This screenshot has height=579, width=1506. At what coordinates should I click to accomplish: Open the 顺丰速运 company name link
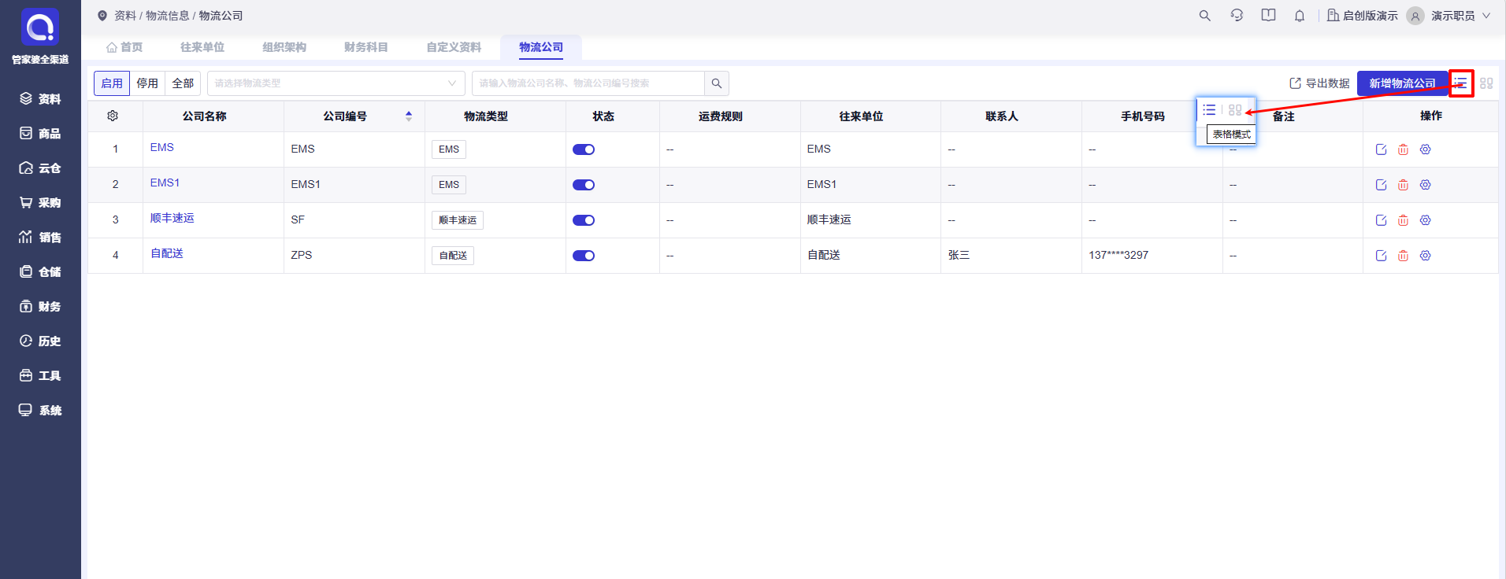[x=172, y=218]
